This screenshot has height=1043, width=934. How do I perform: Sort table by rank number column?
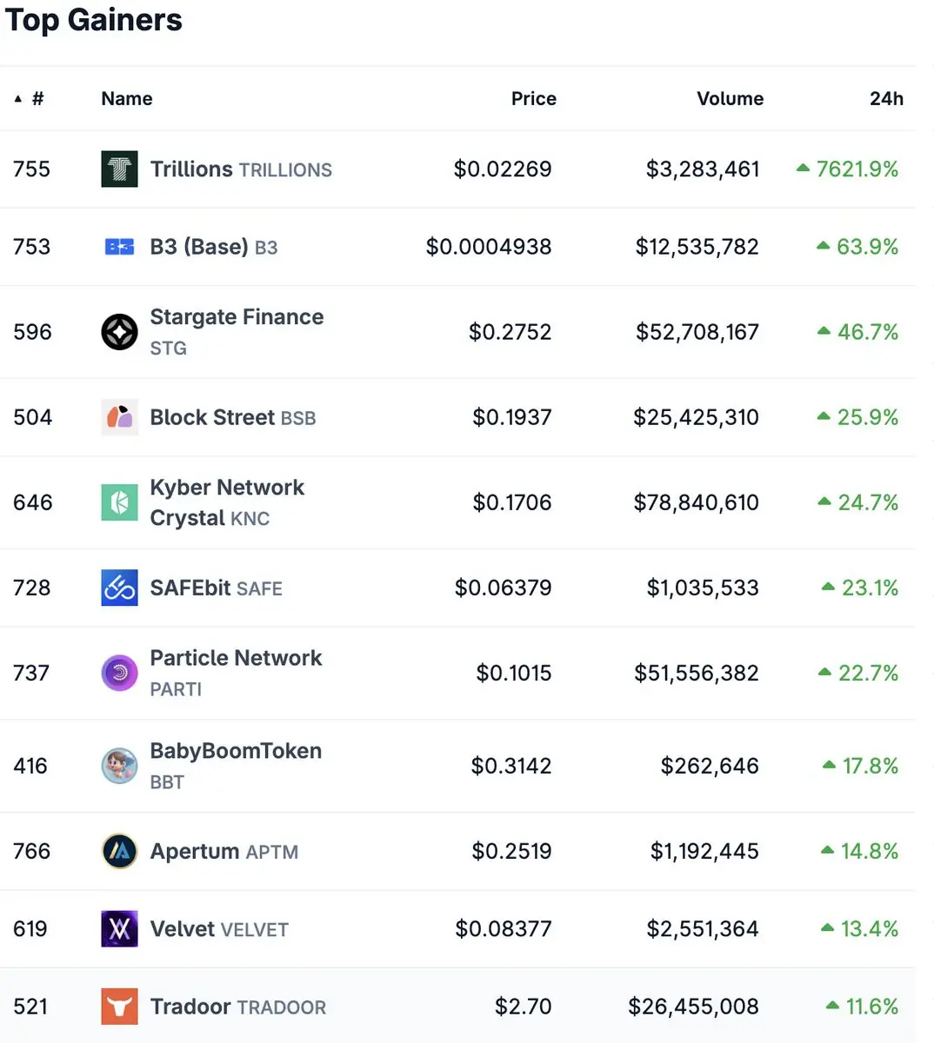[37, 99]
